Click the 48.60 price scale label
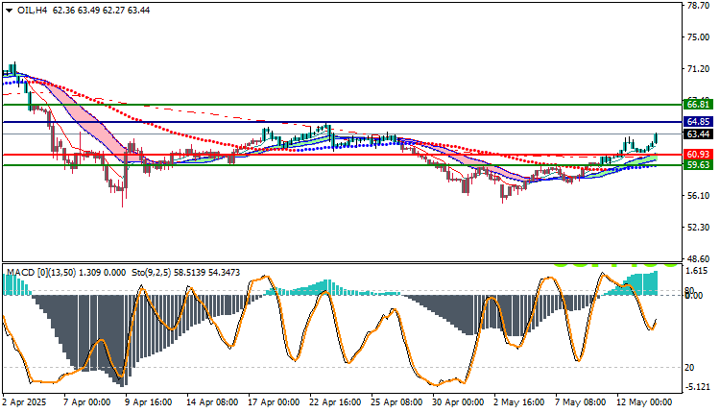Image resolution: width=720 pixels, height=413 pixels. 699,259
